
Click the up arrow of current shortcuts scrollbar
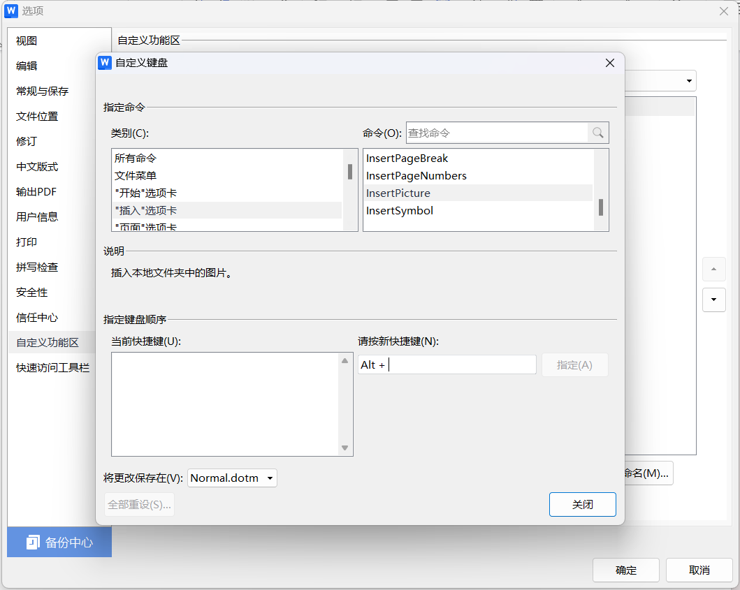[x=345, y=361]
